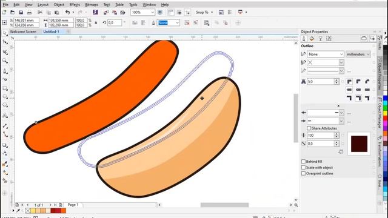
Task: Select the beveled corners option
Action: 367,81
